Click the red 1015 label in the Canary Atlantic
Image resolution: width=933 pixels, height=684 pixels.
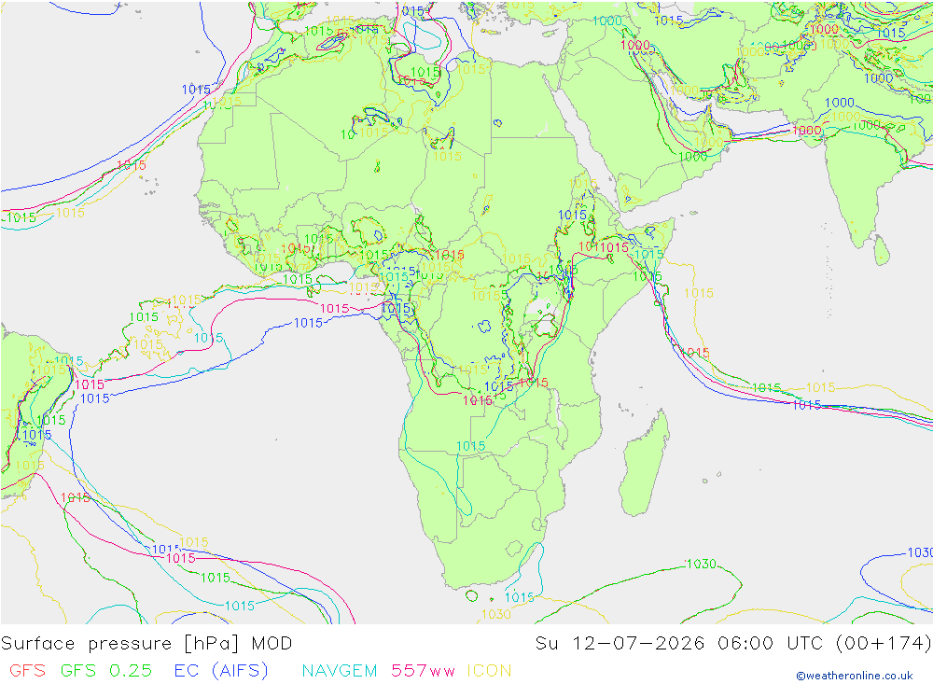132,165
